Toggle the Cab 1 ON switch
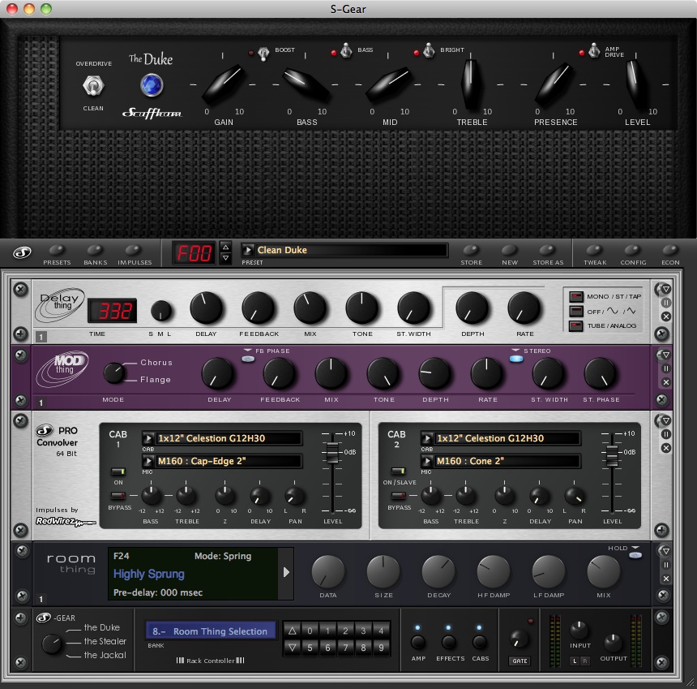 118,472
